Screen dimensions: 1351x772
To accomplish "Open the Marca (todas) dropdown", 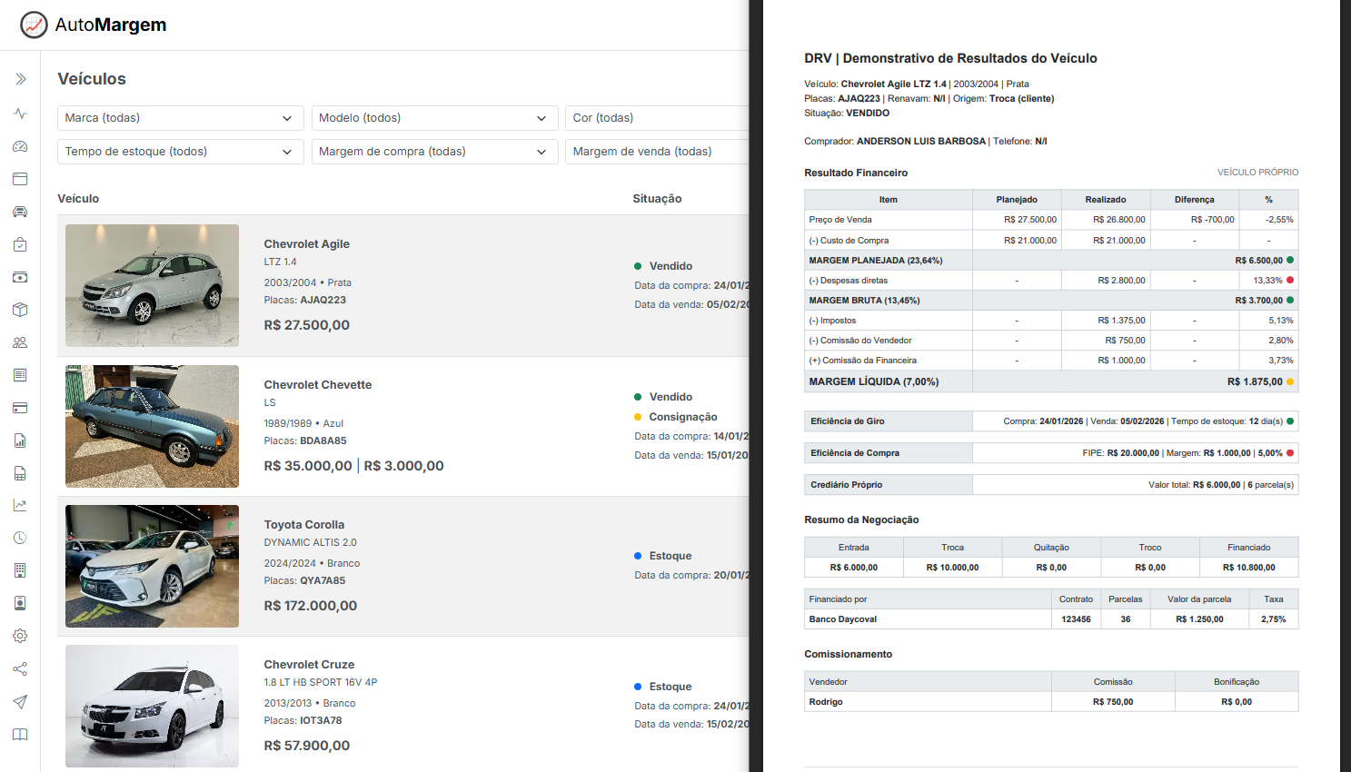I will pos(179,118).
